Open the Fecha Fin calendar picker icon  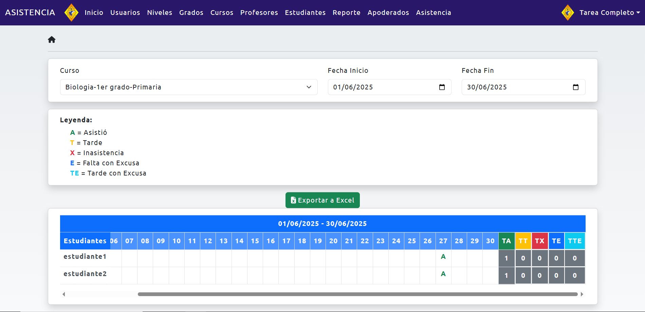point(575,87)
